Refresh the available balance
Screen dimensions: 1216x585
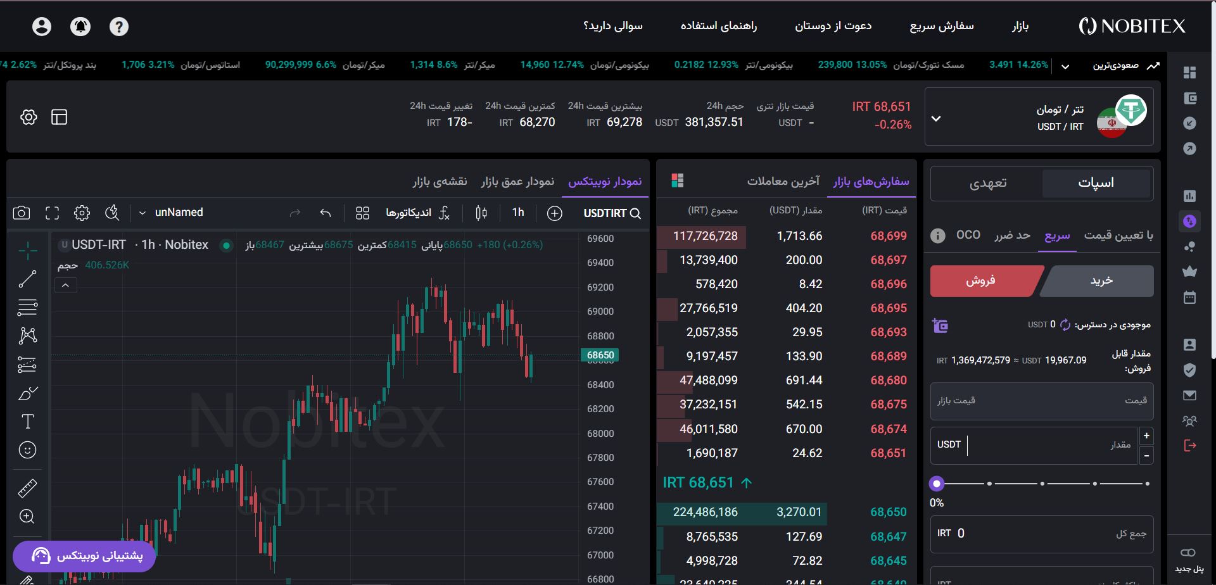click(1065, 325)
